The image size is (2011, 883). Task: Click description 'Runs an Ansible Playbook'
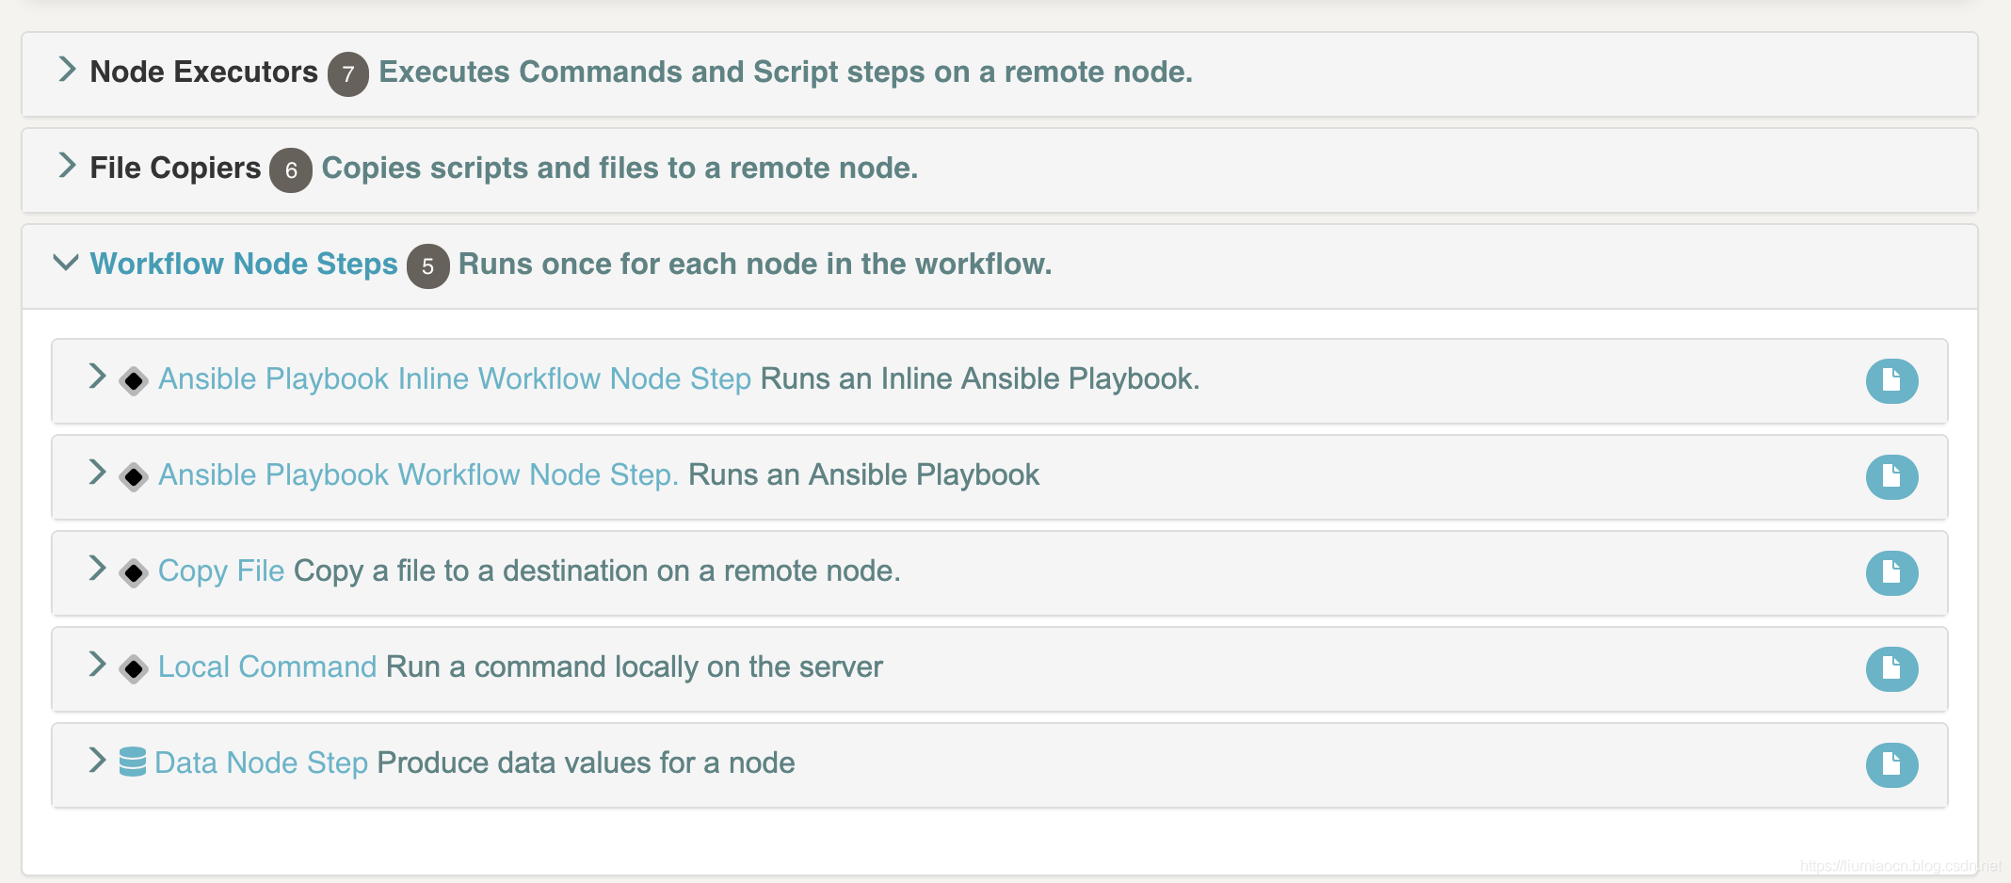point(864,475)
